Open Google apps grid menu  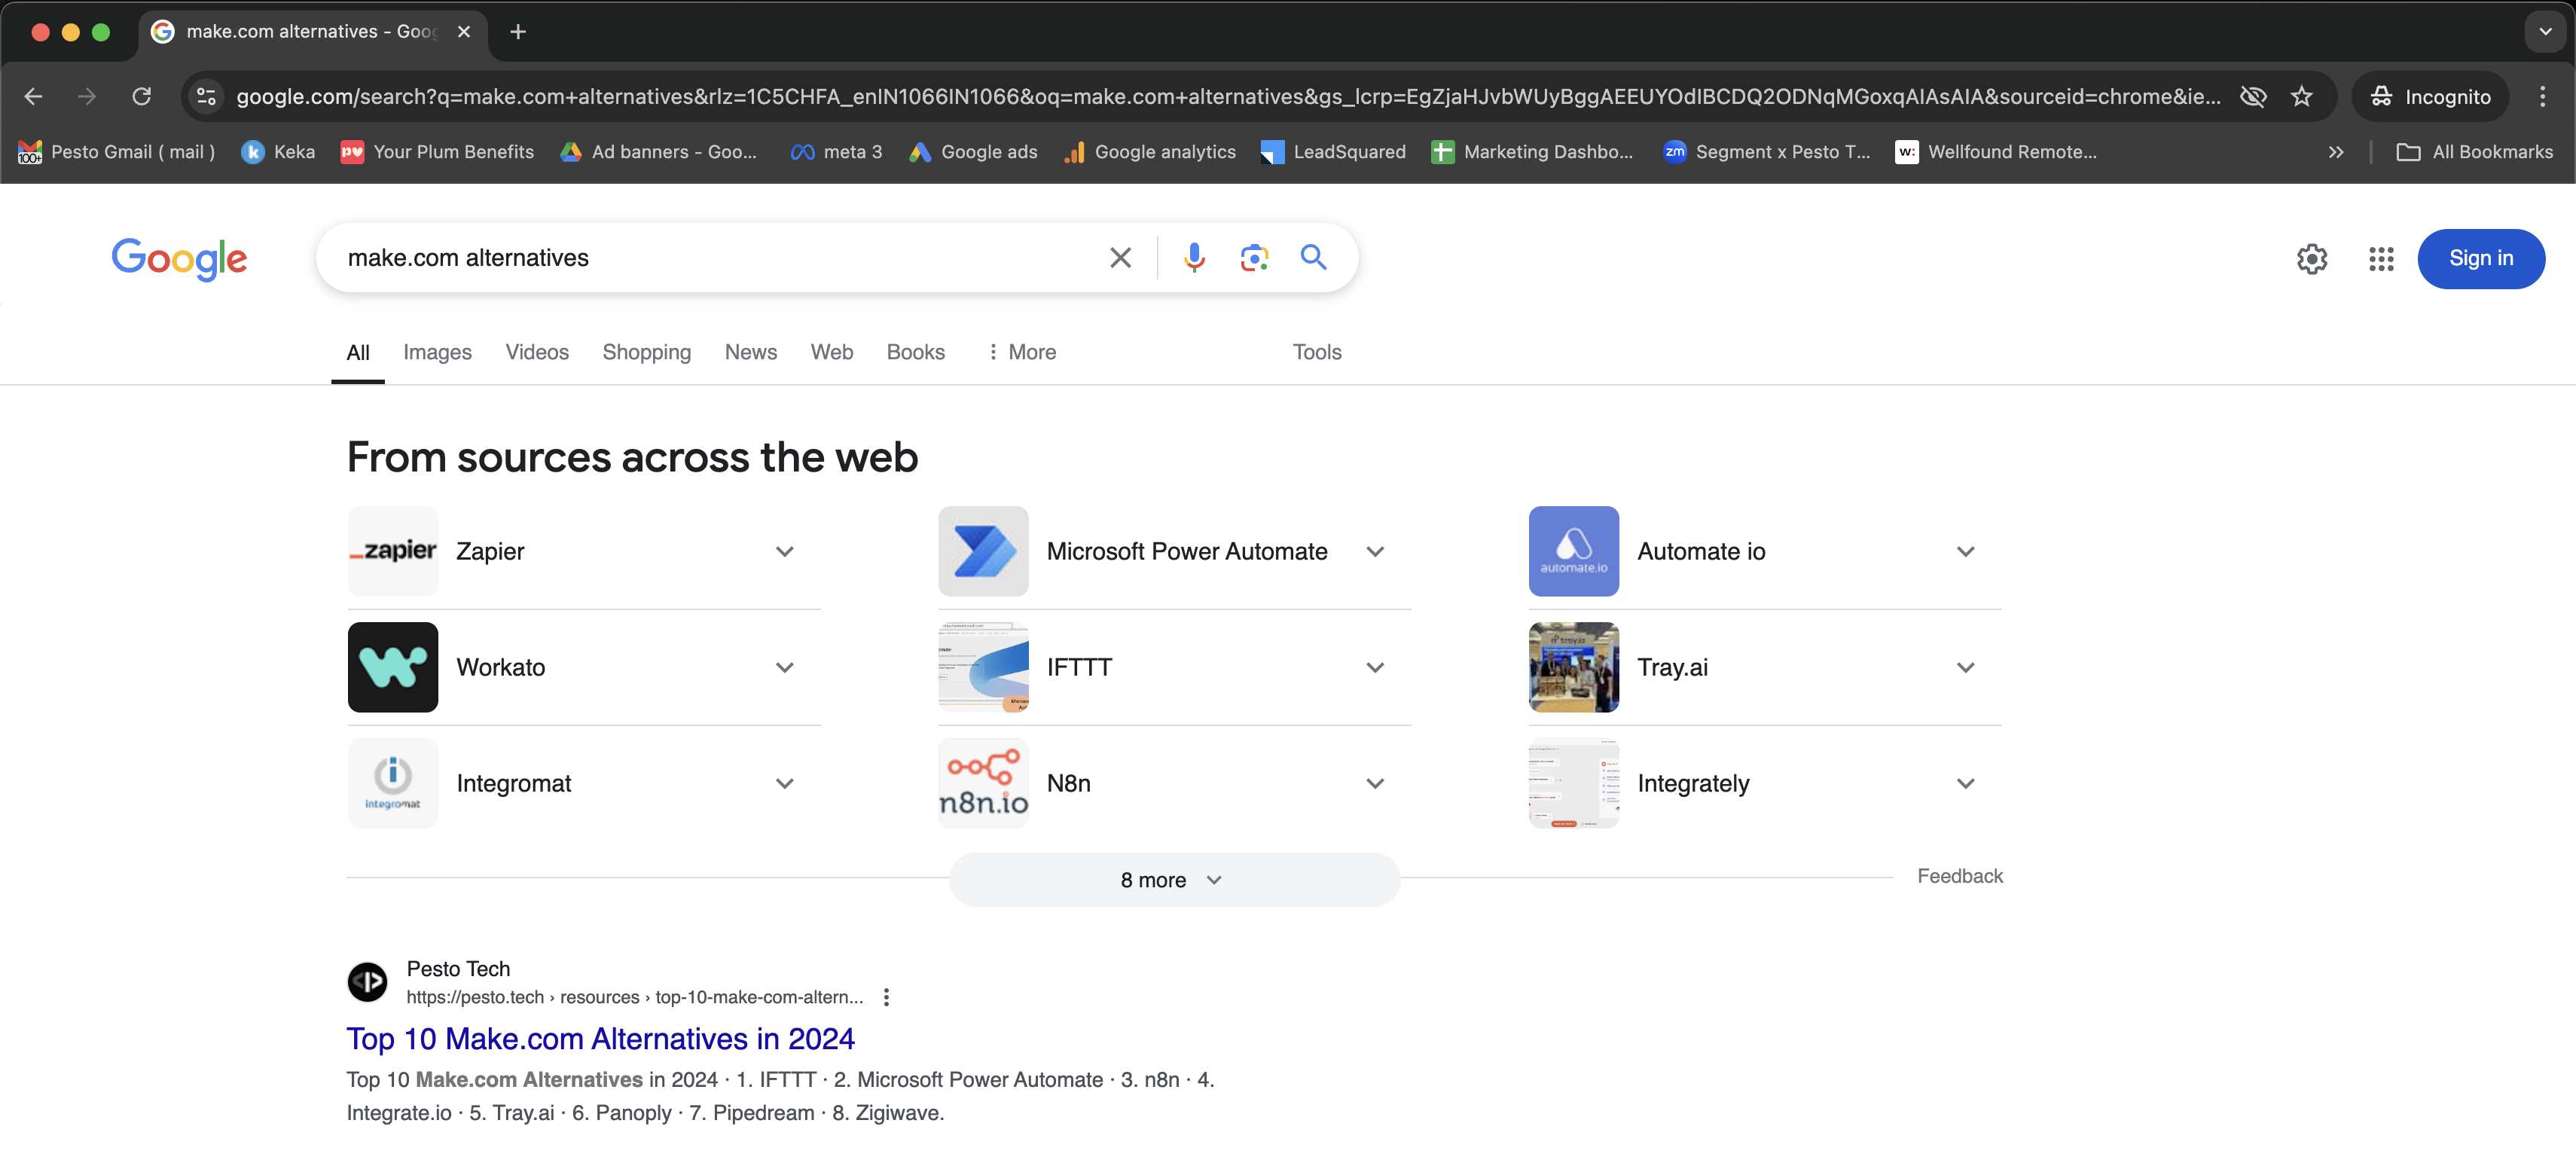pyautogui.click(x=2381, y=259)
